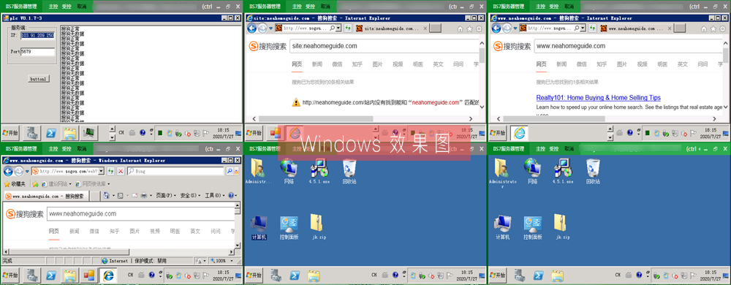The width and height of the screenshot is (731, 285).
Task: Click IE taskbar icon below Realty101 results window
Action: [x=518, y=134]
